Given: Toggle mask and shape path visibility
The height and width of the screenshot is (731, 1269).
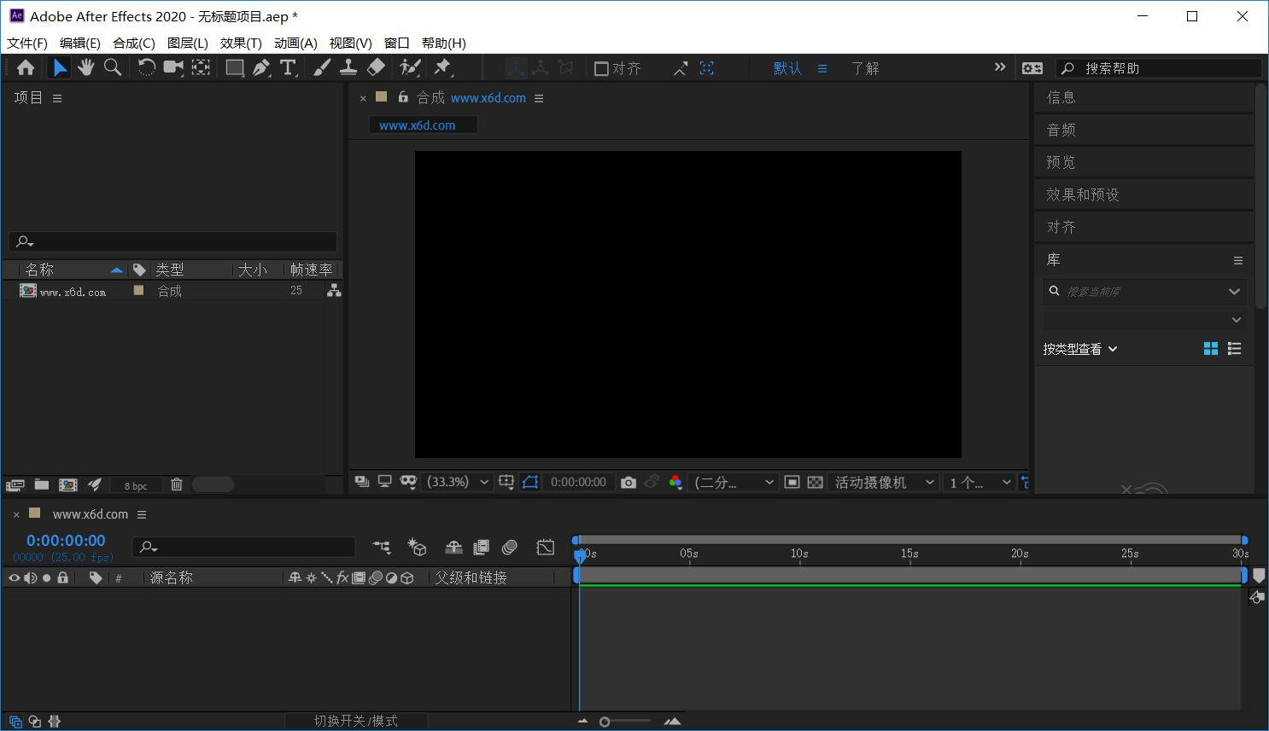Looking at the screenshot, I should pyautogui.click(x=530, y=482).
